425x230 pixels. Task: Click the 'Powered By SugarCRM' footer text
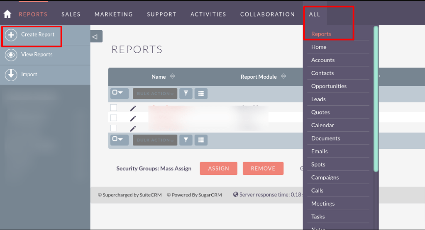[x=194, y=195]
